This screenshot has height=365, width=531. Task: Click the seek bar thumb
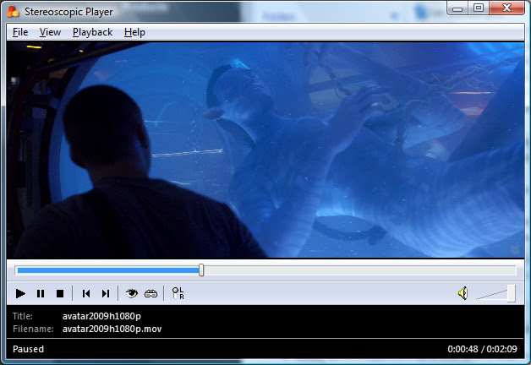[201, 270]
